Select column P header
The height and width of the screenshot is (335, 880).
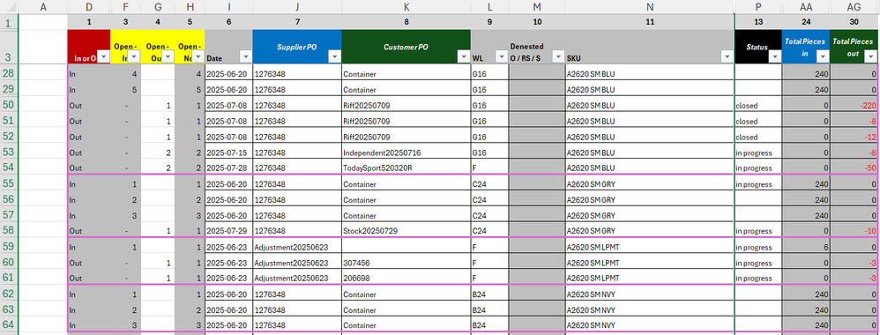pyautogui.click(x=758, y=7)
